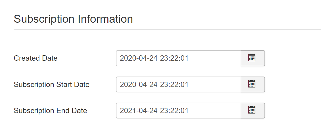The width and height of the screenshot is (321, 127).
Task: Click the time 23:22:01 in Created Date field
Action: coord(174,58)
